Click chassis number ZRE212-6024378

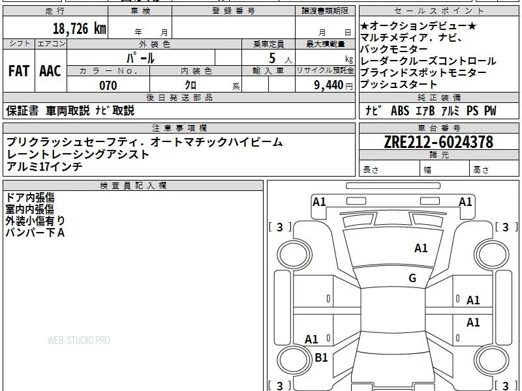[438, 142]
